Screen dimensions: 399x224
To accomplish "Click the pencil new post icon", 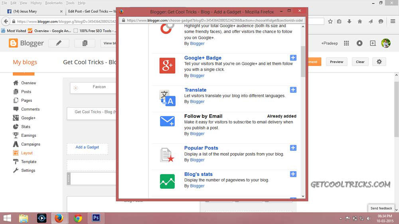I will coord(59,43).
